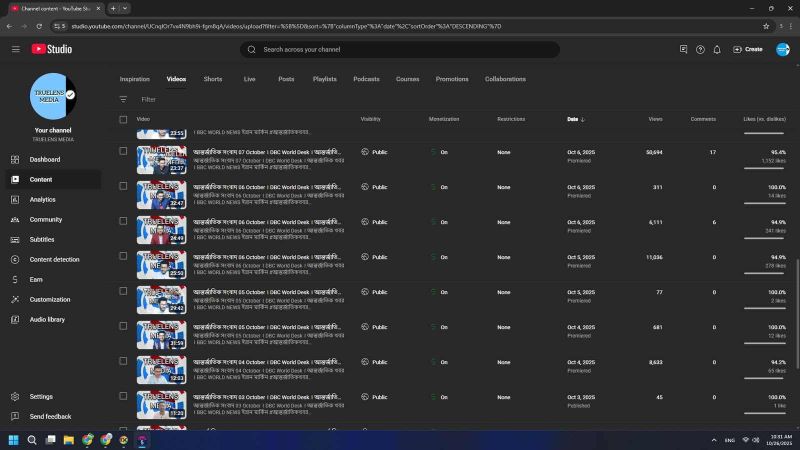
Task: Click the Create button
Action: click(748, 49)
